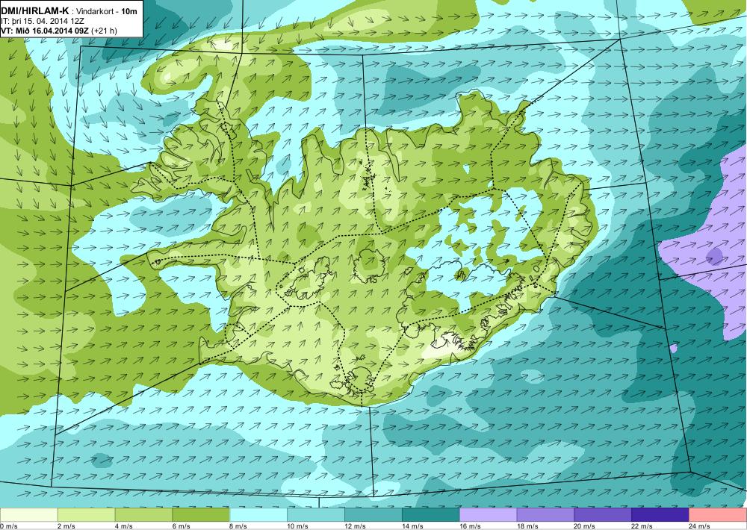Click the "4 m/s" legend label
Viewport: 747px width, 530px height.
point(124,526)
